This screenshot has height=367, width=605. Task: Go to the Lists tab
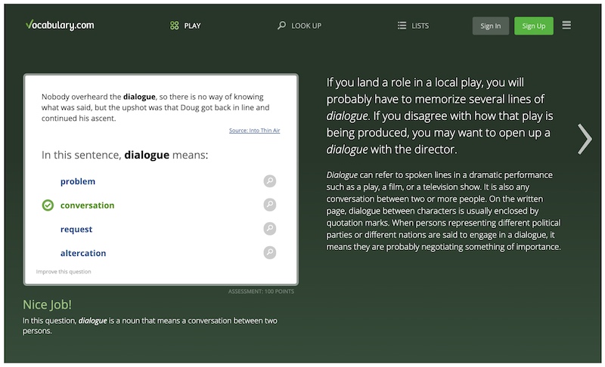413,26
